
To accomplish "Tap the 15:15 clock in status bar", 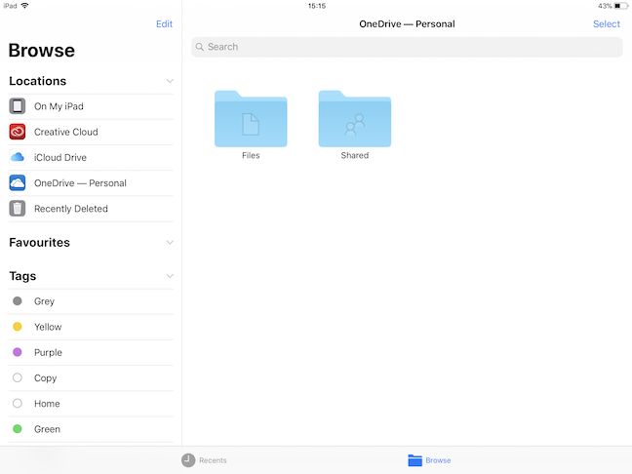I will [x=317, y=6].
